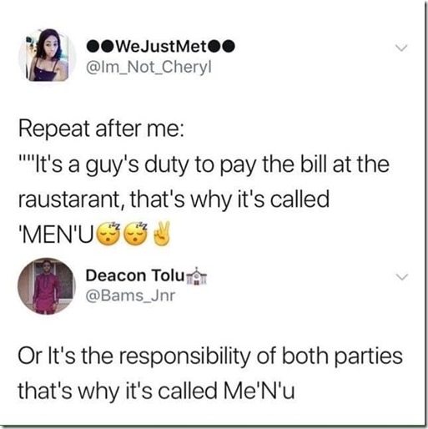Click the Me'N'u word in the reply
The height and width of the screenshot is (429, 428).
click(259, 390)
